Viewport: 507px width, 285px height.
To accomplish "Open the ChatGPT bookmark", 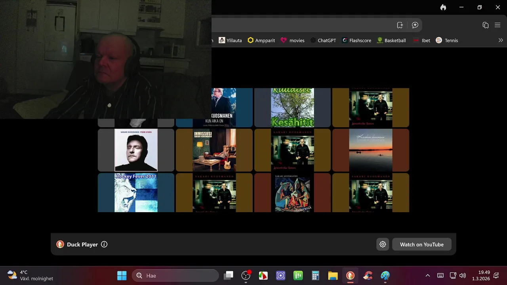I will coord(323,40).
